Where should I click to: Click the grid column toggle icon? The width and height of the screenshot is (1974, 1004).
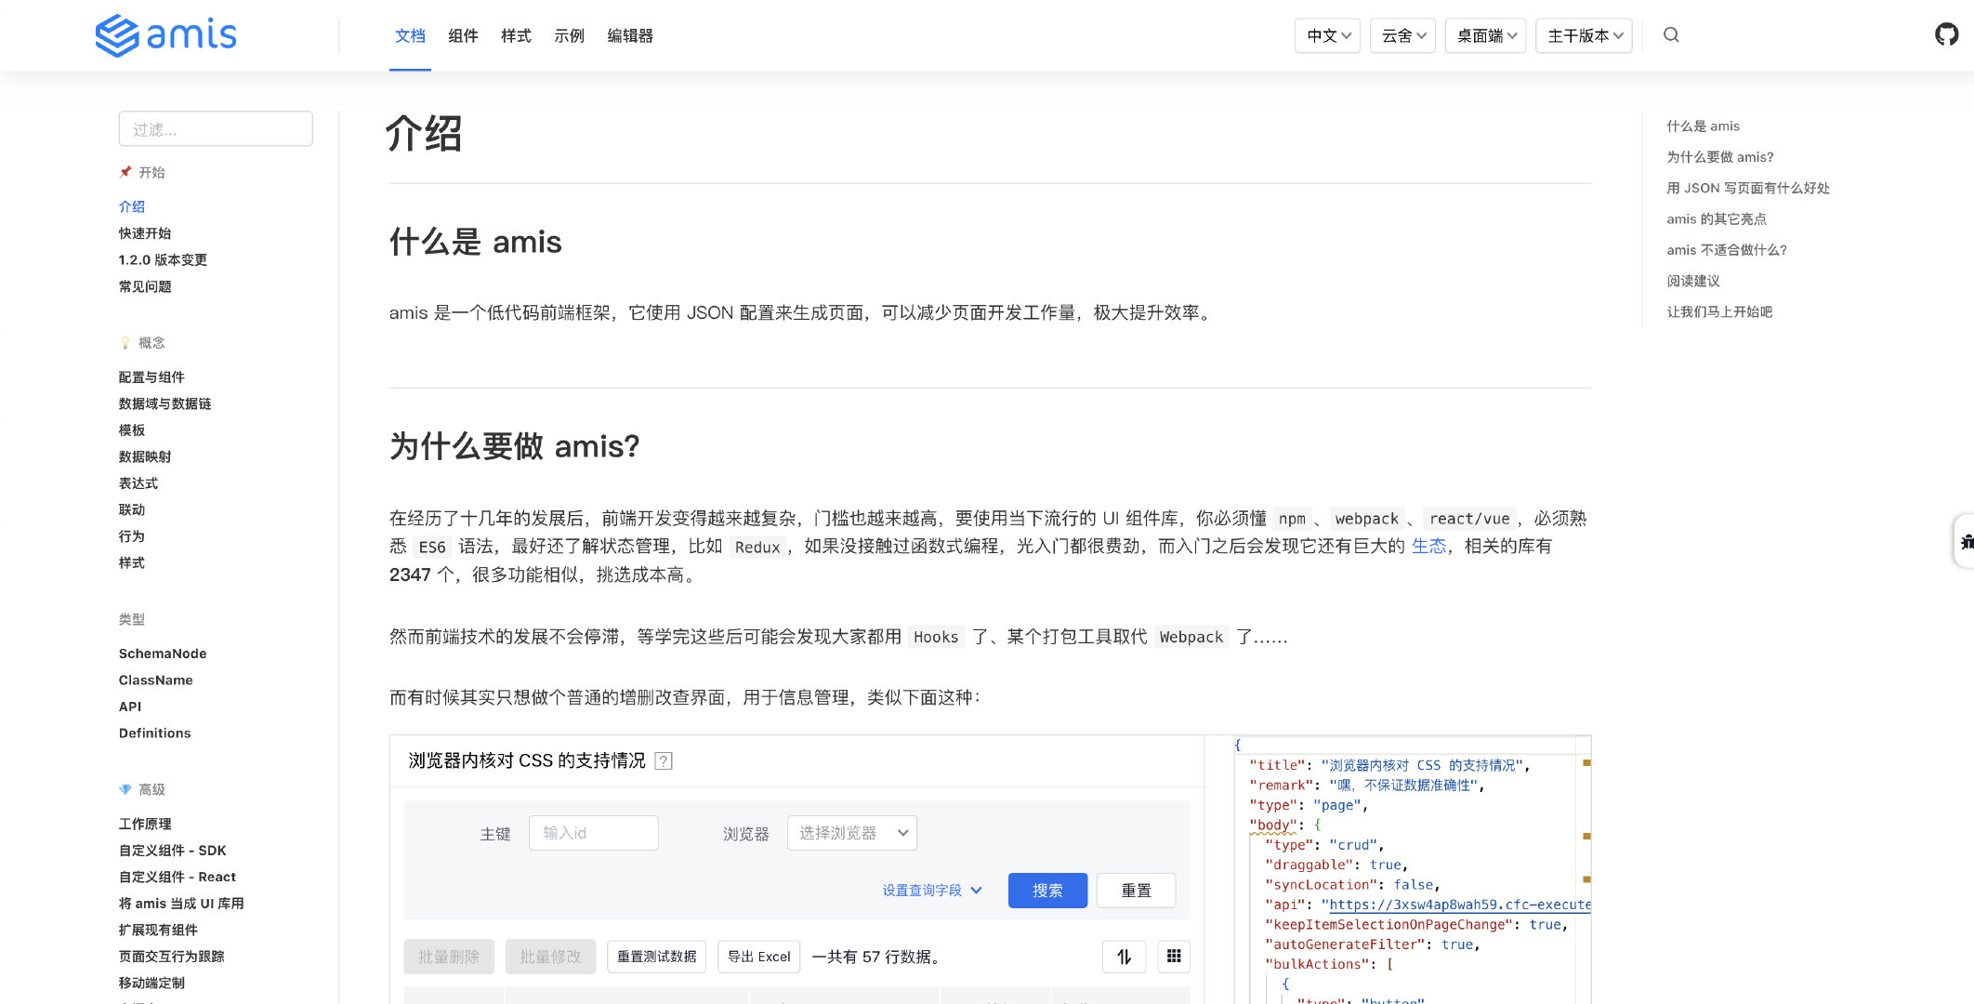(x=1174, y=957)
